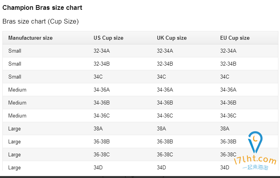Click the 17lht.com orange watermark text
280x178 pixels.
coord(255,160)
